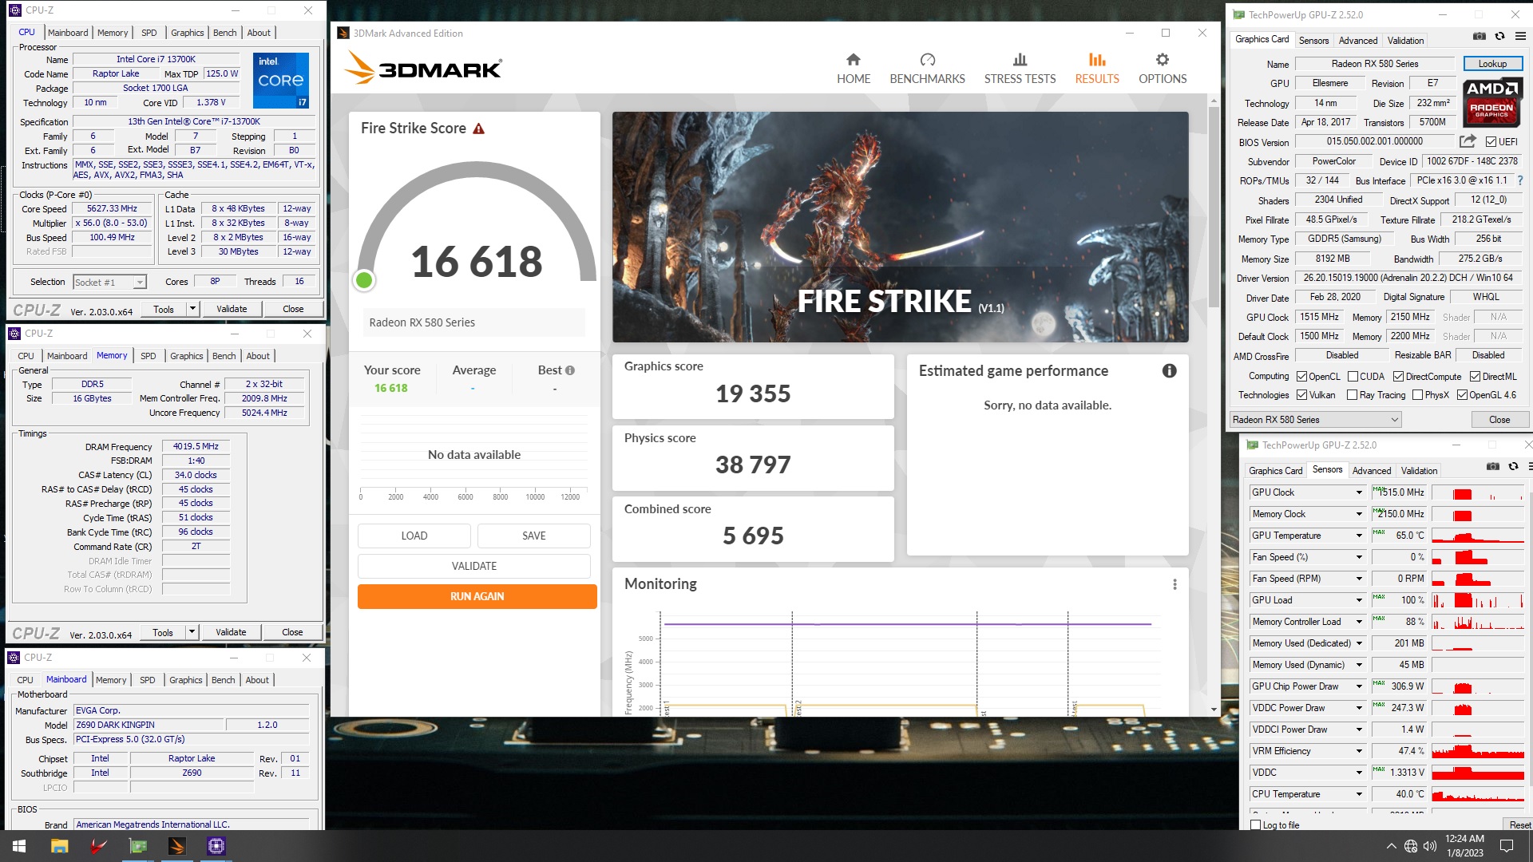
Task: Expand the Socket #1 selection dropdown
Action: pos(140,283)
